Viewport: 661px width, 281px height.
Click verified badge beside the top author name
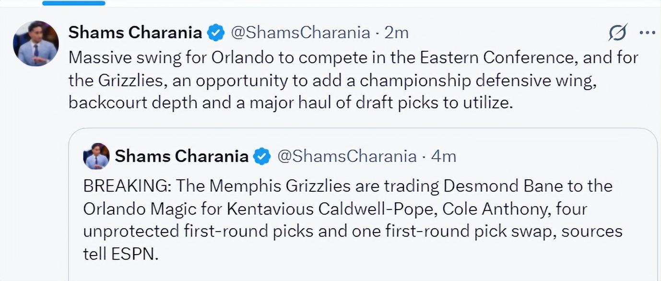pyautogui.click(x=215, y=33)
